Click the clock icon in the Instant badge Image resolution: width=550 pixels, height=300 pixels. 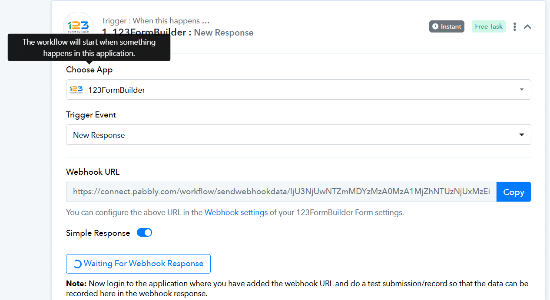point(435,26)
